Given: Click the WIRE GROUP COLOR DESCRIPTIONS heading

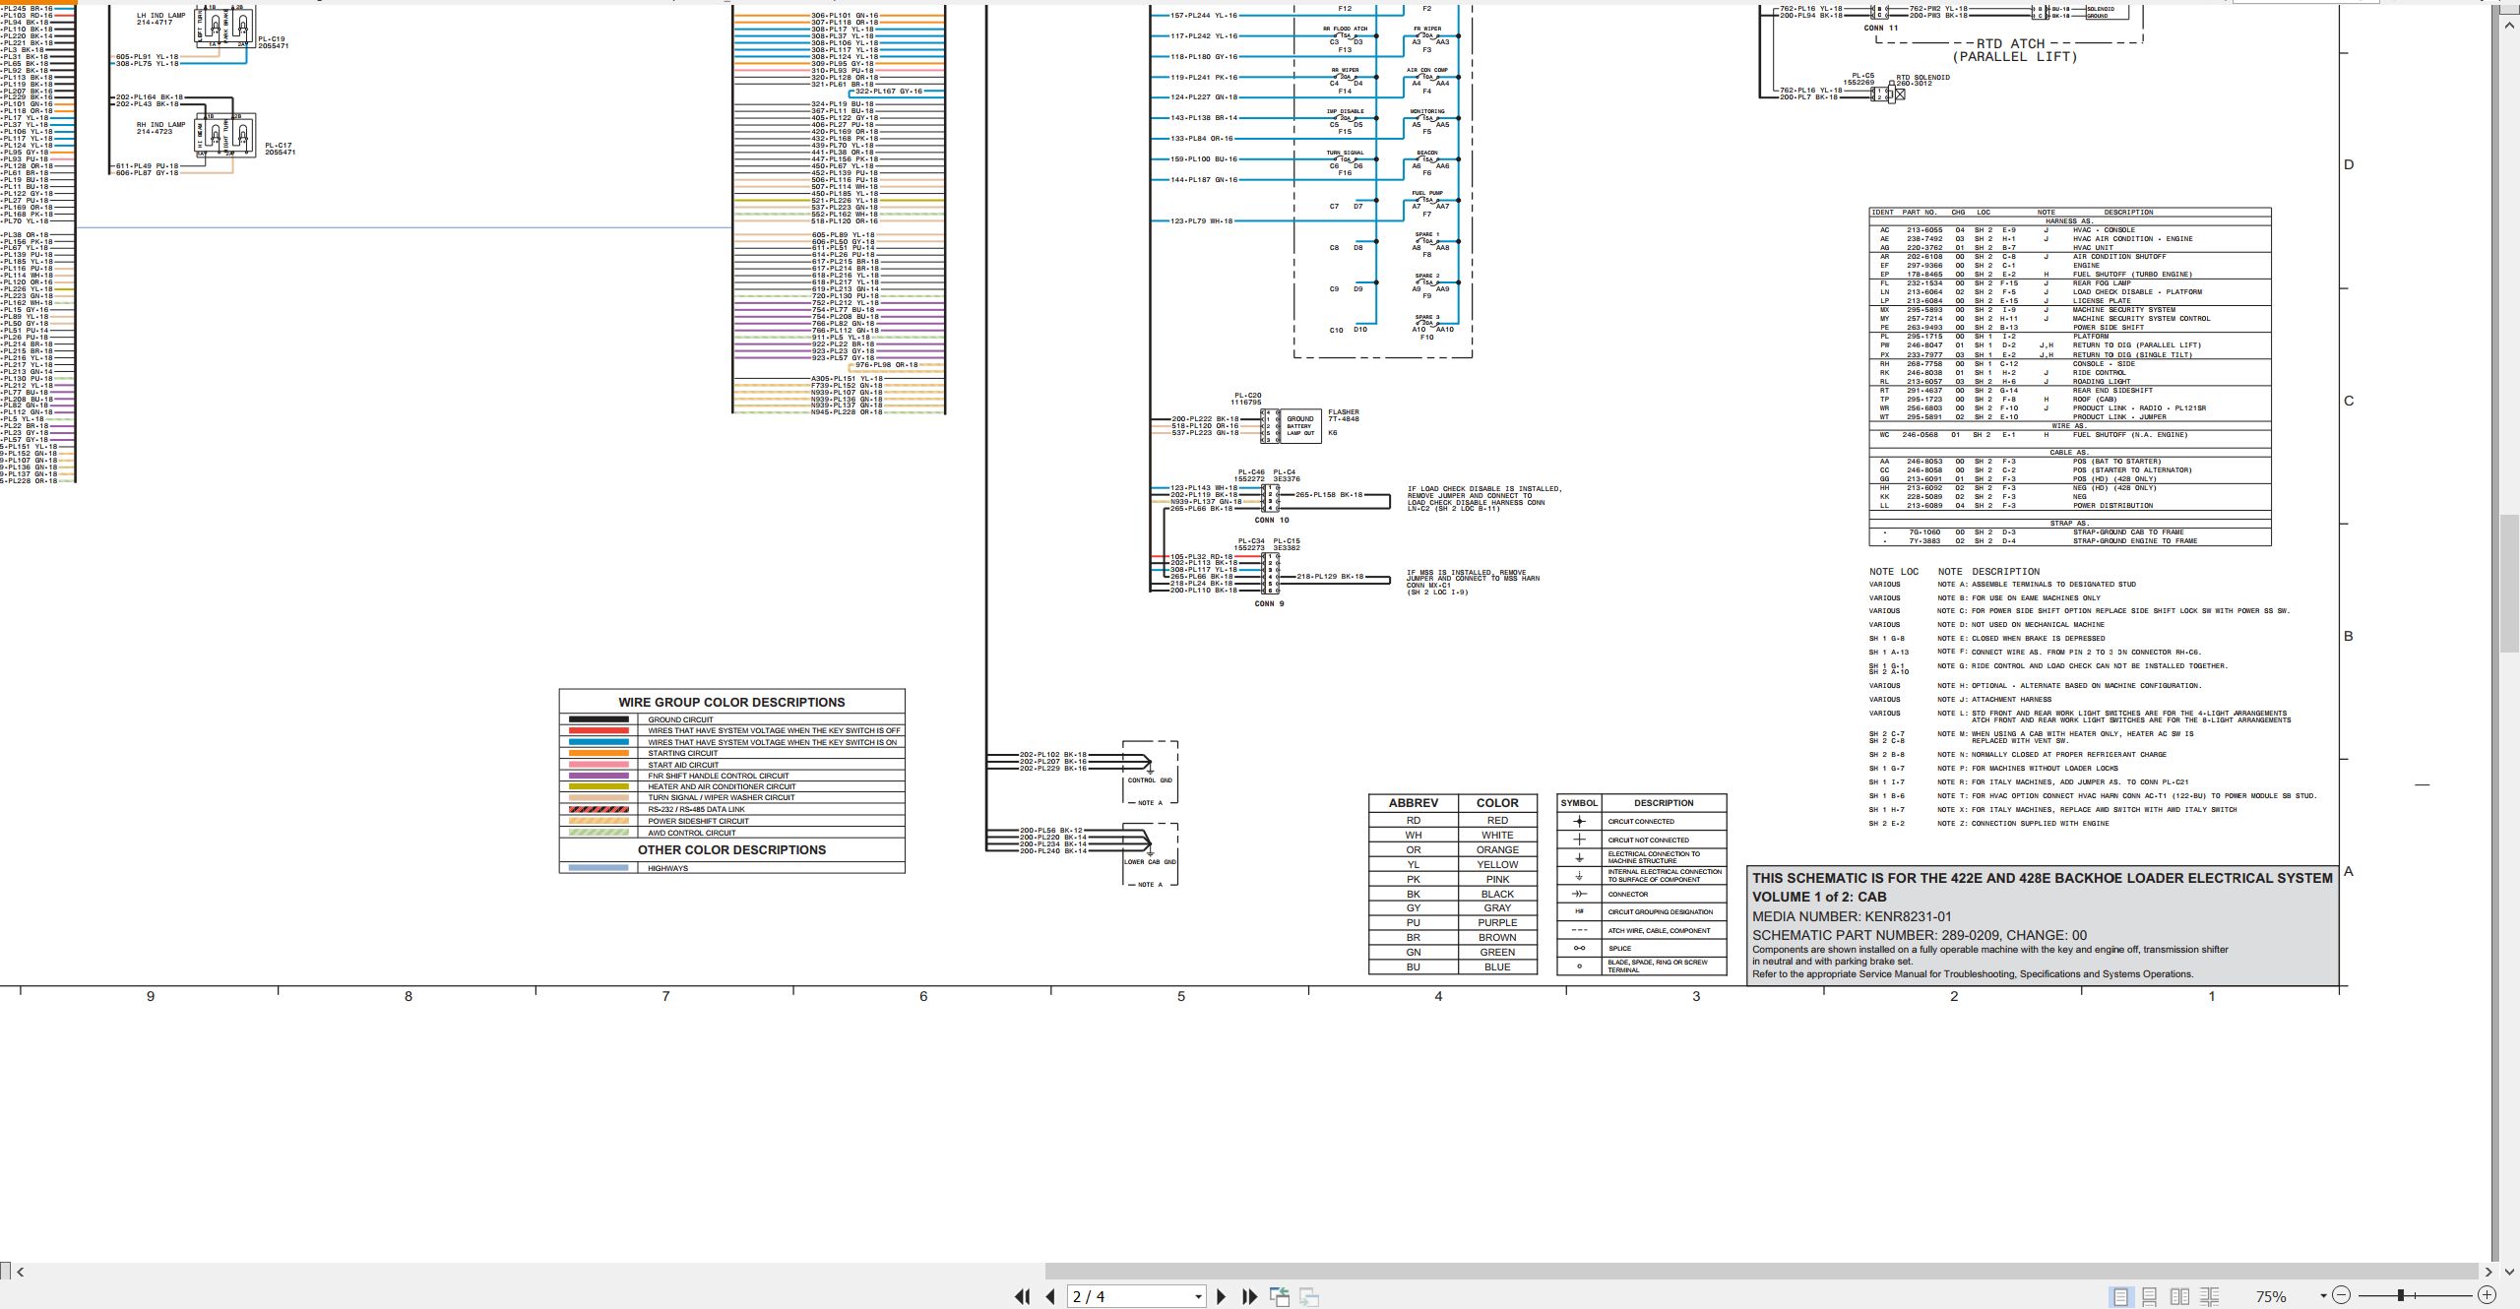Looking at the screenshot, I should coord(731,702).
